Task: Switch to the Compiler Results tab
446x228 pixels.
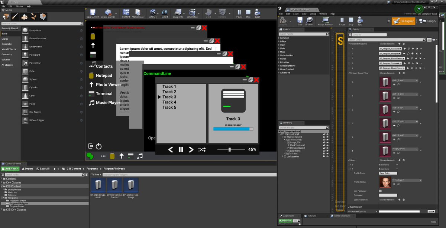Action: click(342, 216)
